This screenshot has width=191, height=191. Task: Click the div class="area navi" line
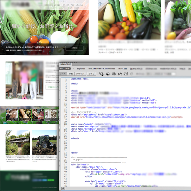tap(89, 167)
